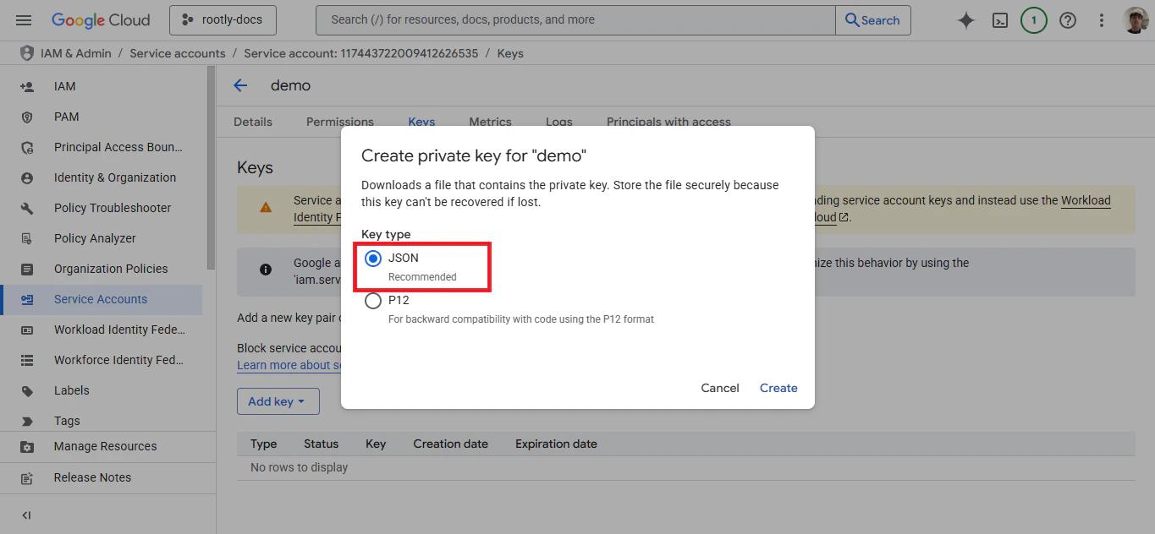Open the notifications indicator
1155x534 pixels.
pos(1033,19)
